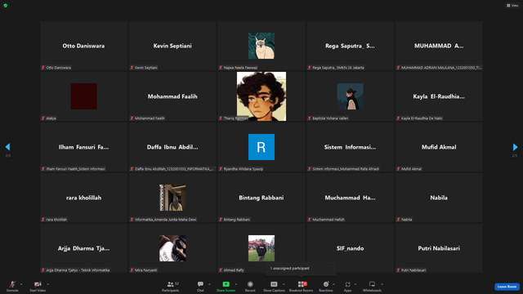Open the Apps panel
Image resolution: width=523 pixels, height=294 pixels.
pyautogui.click(x=347, y=286)
